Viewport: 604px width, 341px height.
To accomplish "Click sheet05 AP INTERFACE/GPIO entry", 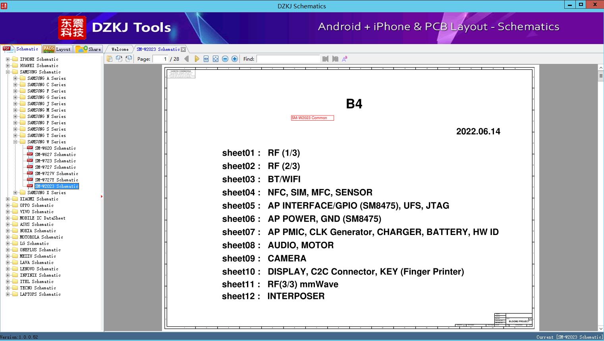I will (x=336, y=206).
